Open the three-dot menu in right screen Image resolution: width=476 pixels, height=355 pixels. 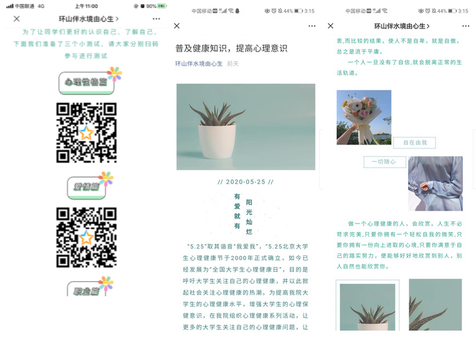point(465,26)
